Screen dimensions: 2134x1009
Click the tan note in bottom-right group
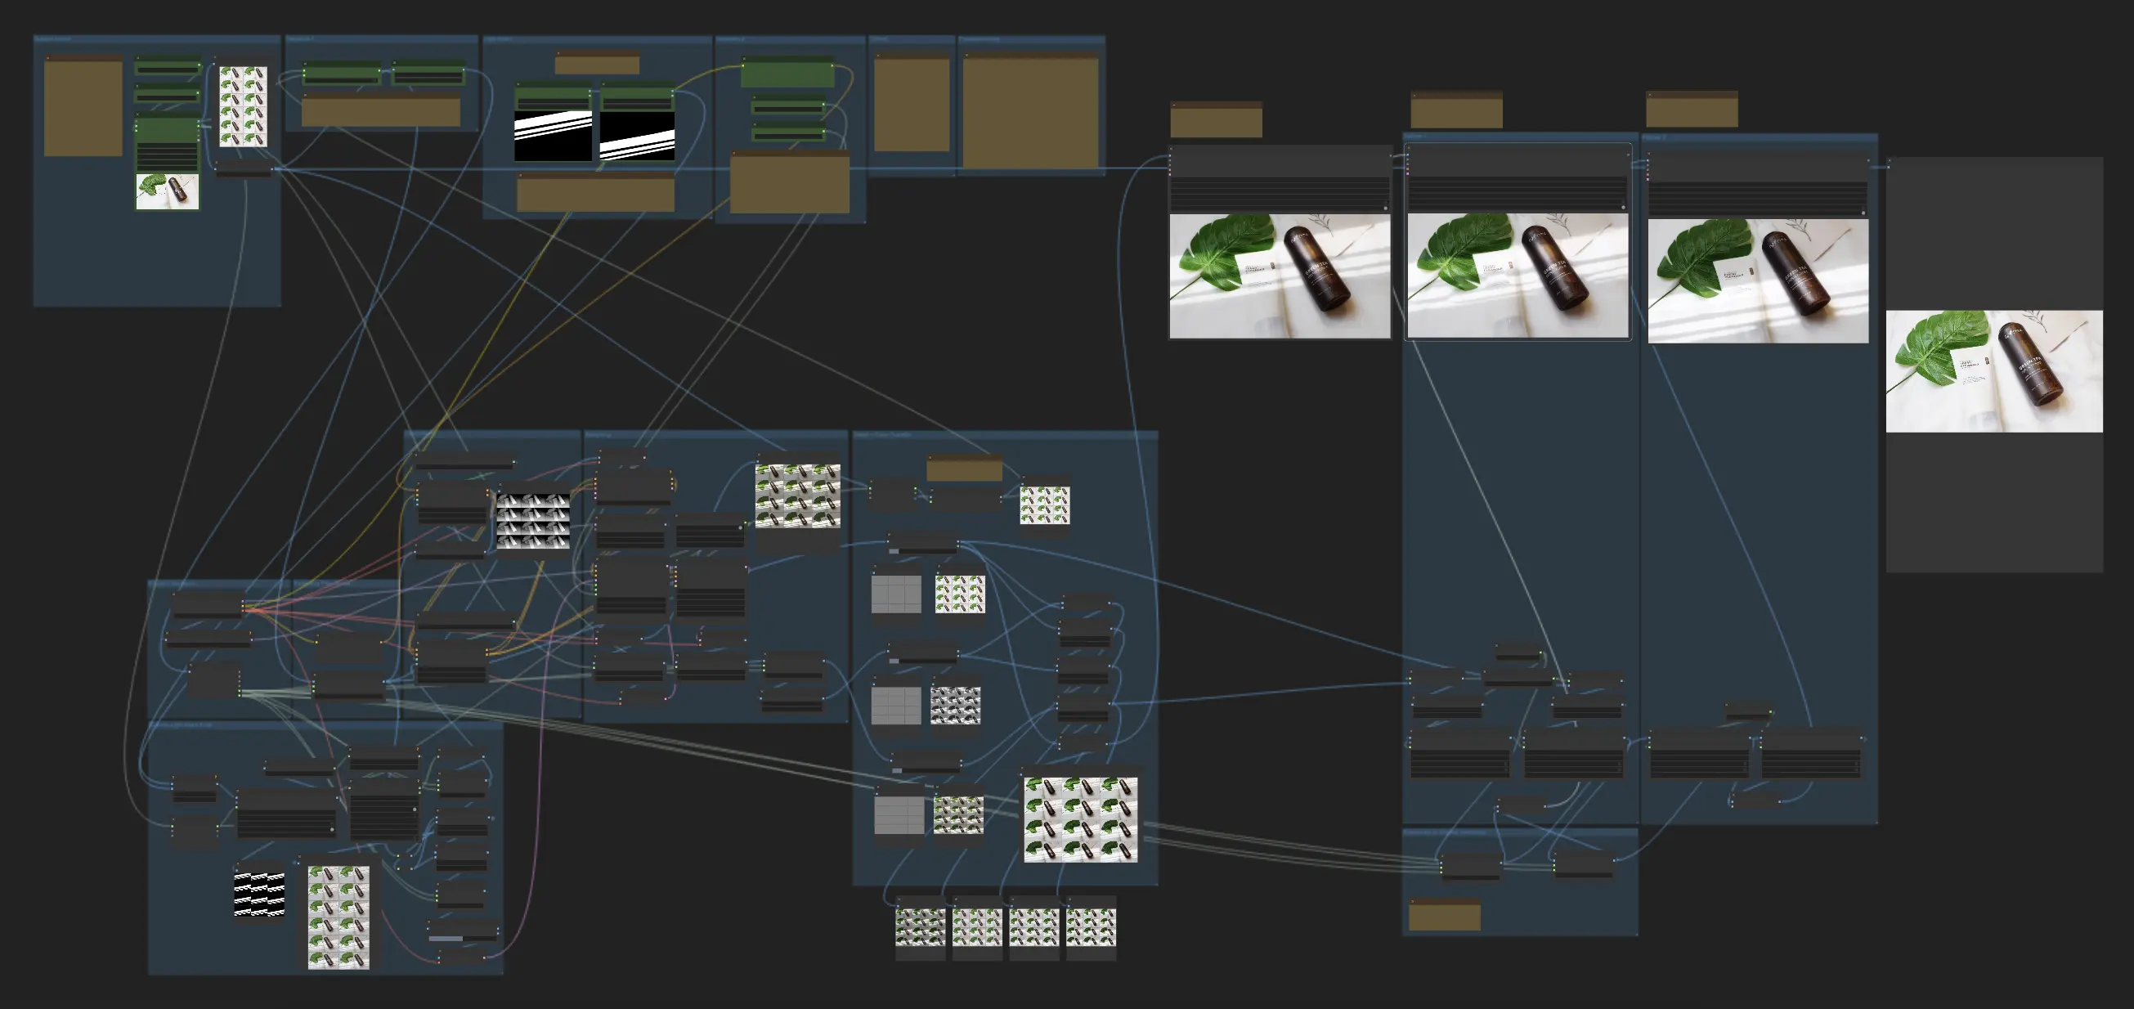click(x=1444, y=917)
